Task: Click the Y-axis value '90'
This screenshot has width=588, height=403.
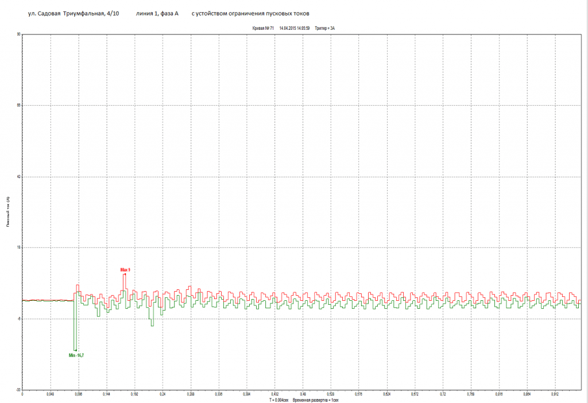Action: (19, 34)
